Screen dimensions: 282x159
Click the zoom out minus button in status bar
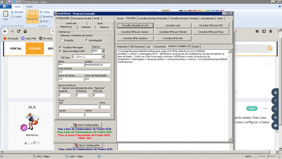pos(254,156)
